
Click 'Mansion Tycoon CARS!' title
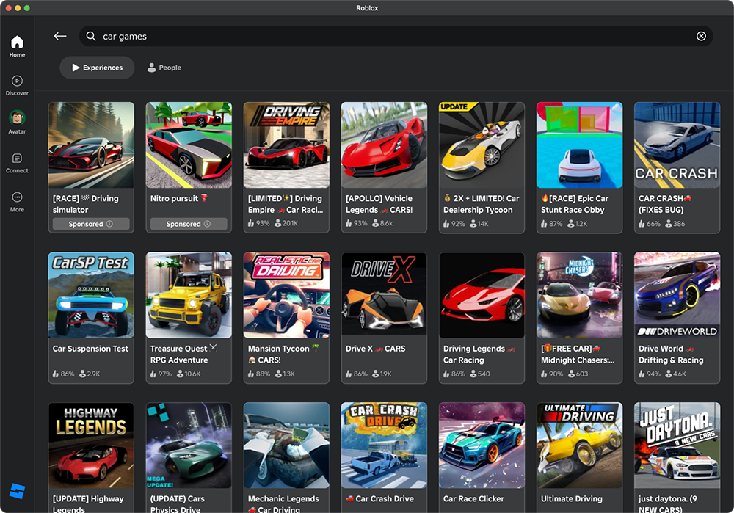click(x=284, y=354)
